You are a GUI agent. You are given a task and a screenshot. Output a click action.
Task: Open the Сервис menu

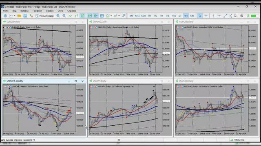click(50, 11)
